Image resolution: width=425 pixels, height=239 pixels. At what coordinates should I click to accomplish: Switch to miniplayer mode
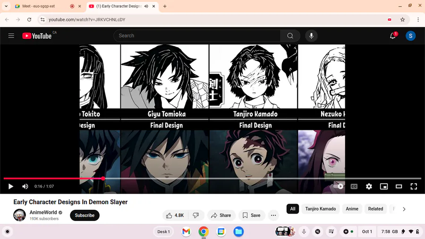384,187
